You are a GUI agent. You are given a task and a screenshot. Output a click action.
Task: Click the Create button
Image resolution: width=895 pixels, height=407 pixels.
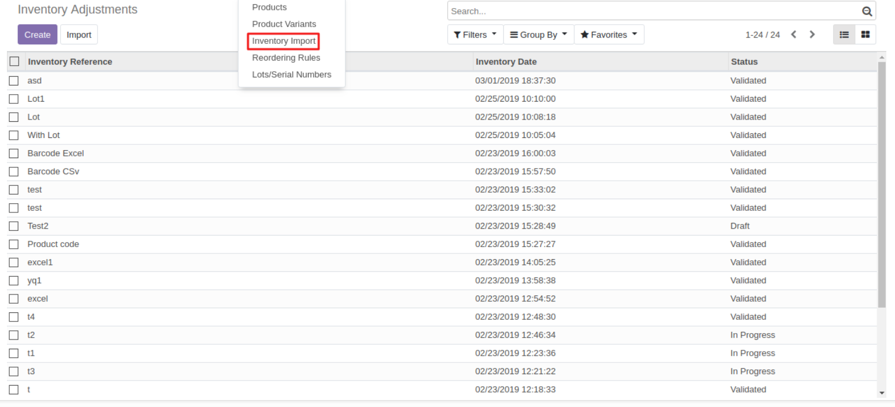pos(38,35)
